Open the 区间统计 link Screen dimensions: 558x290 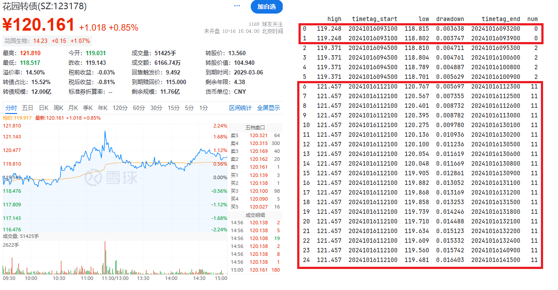pos(241,108)
